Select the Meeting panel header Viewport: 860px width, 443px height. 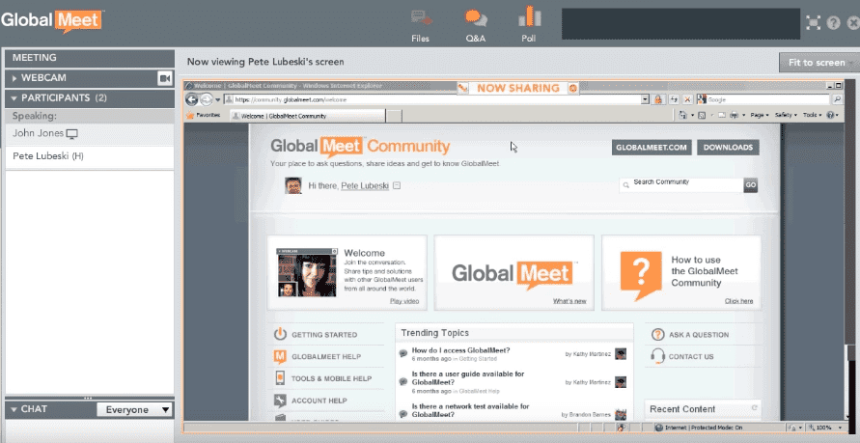88,58
